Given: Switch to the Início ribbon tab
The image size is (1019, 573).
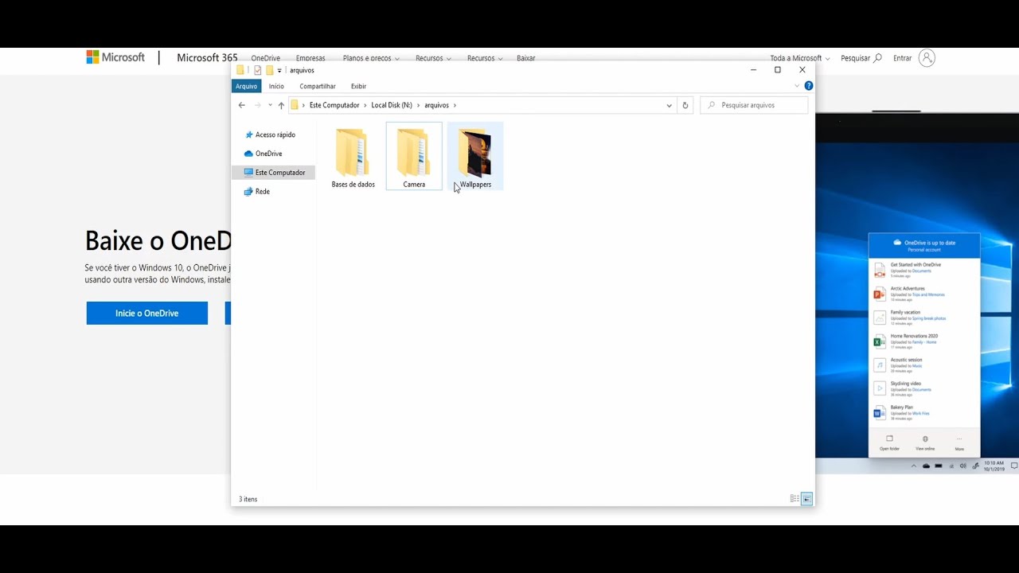Looking at the screenshot, I should coord(276,86).
